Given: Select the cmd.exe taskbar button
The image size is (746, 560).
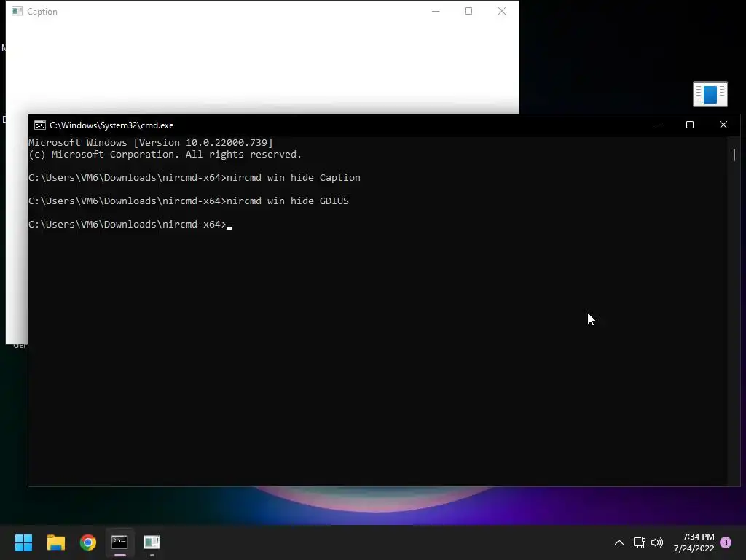Looking at the screenshot, I should 120,542.
